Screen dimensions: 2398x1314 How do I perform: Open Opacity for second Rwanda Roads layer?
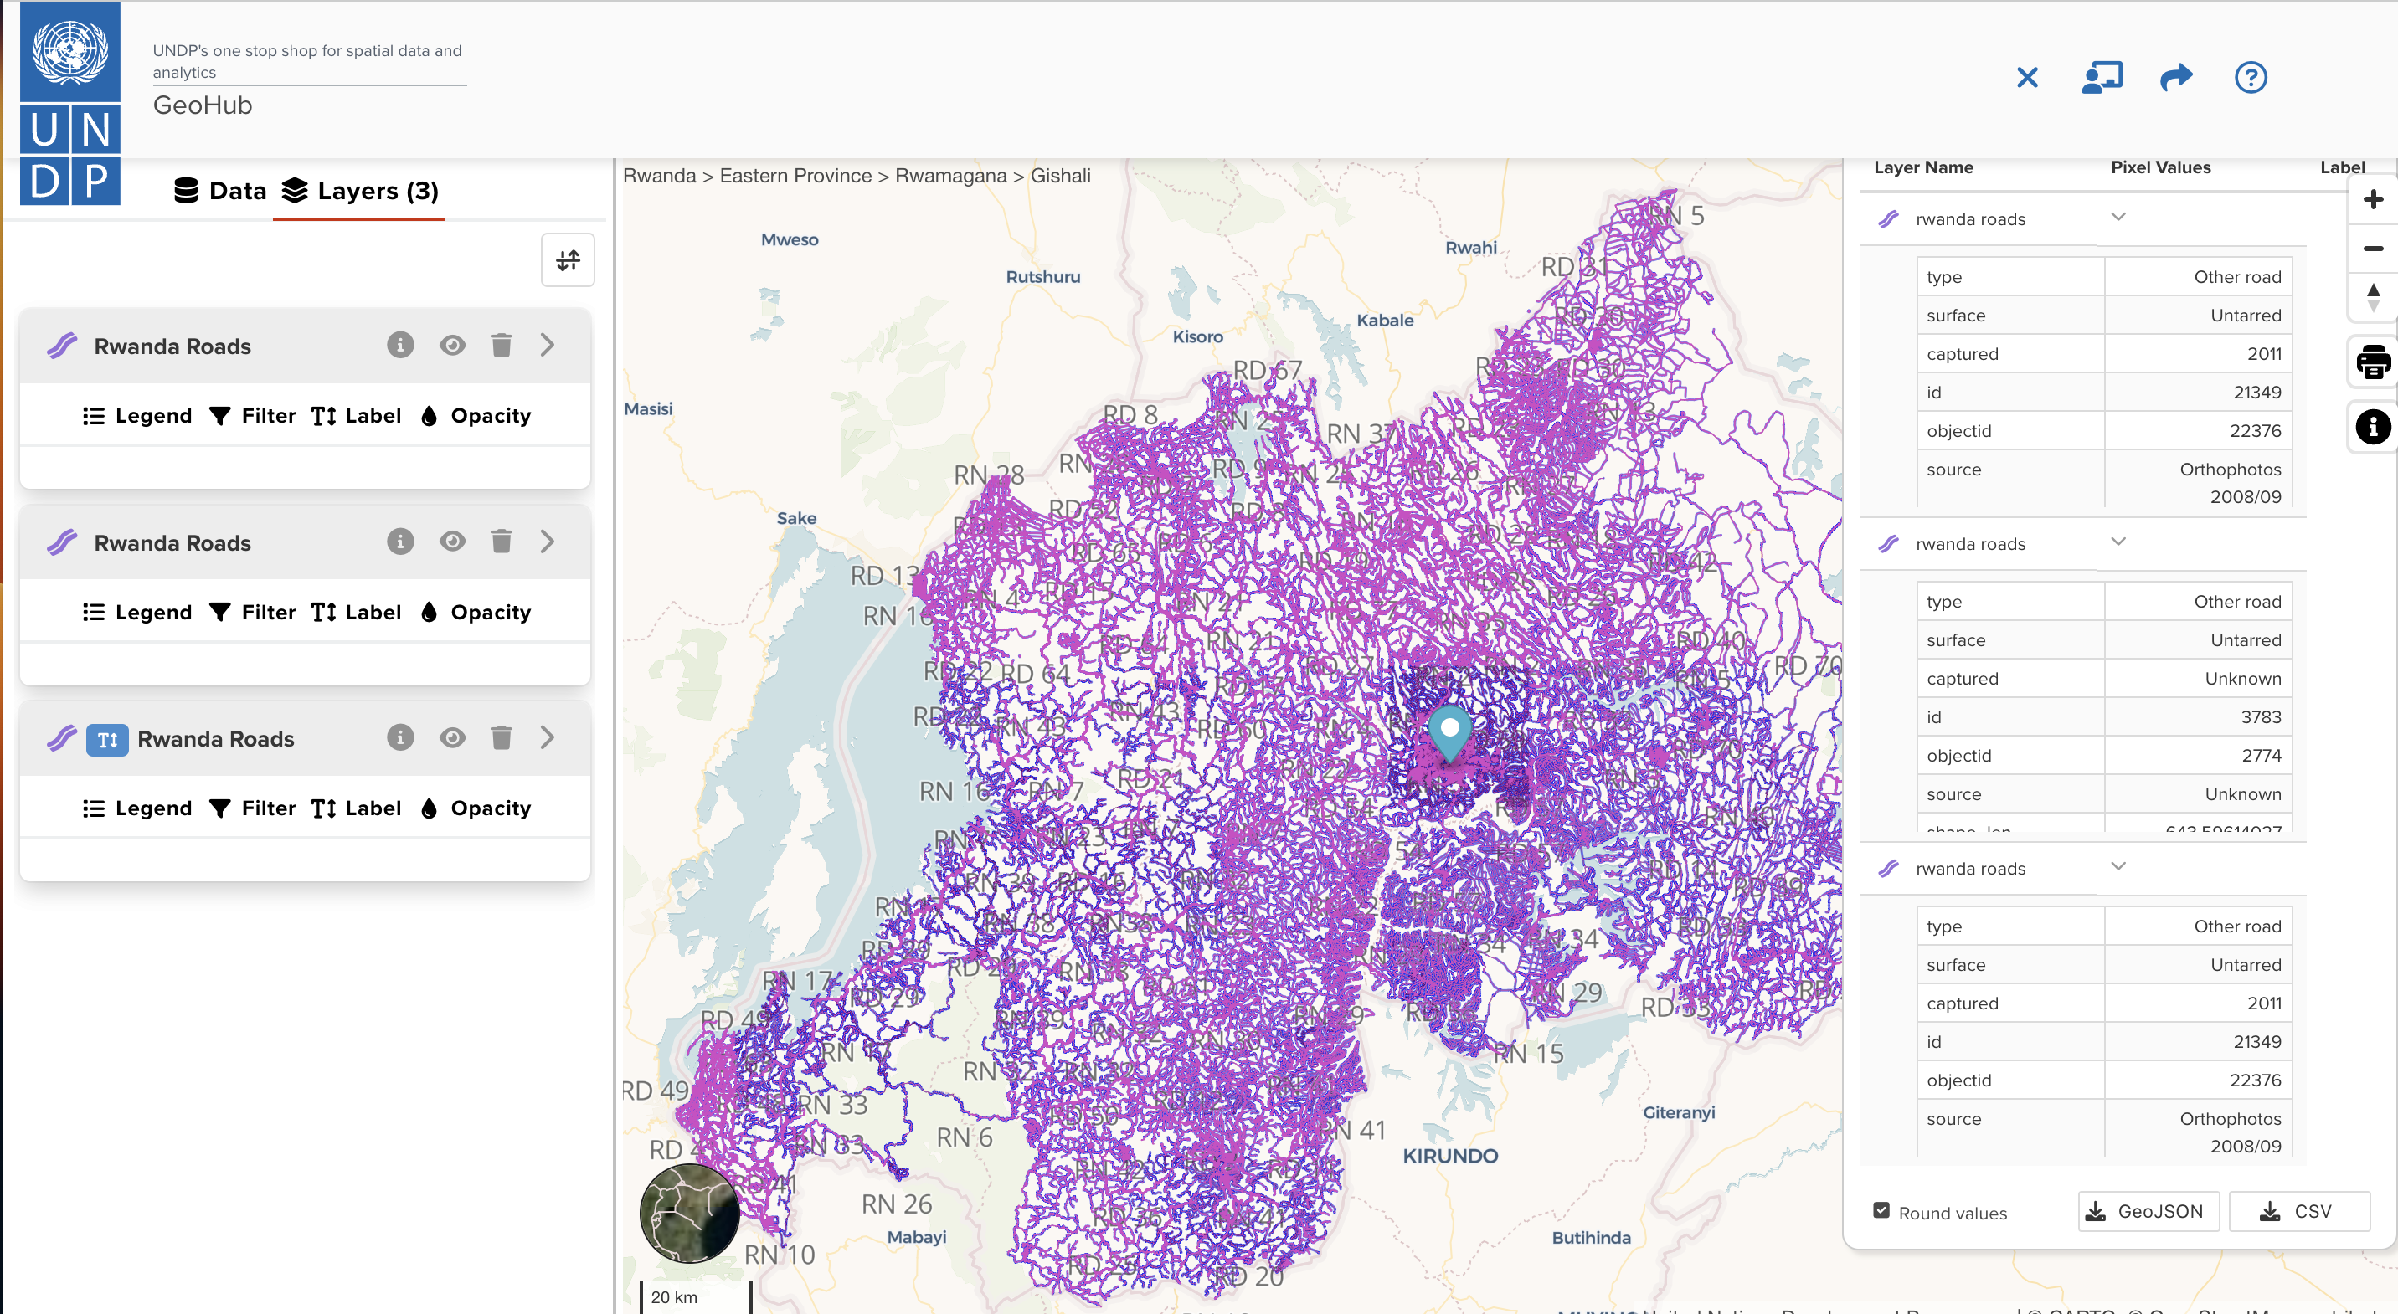click(476, 613)
